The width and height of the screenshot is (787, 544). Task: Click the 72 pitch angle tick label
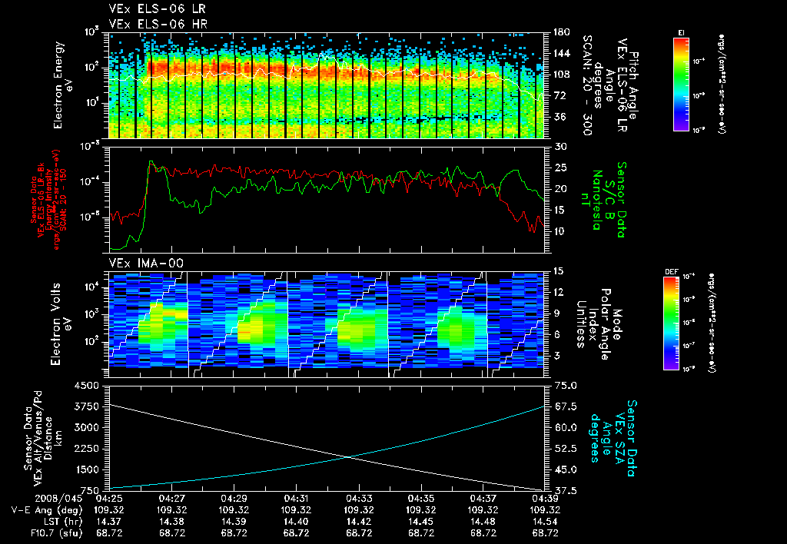[x=560, y=95]
